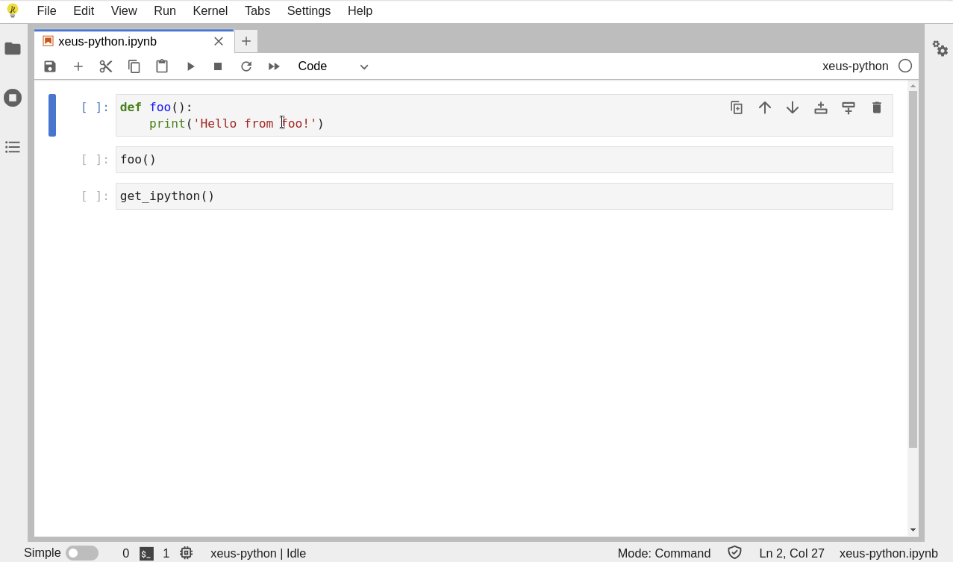This screenshot has width=953, height=562.
Task: Cut the selected cell with scissors icon
Action: coord(105,66)
